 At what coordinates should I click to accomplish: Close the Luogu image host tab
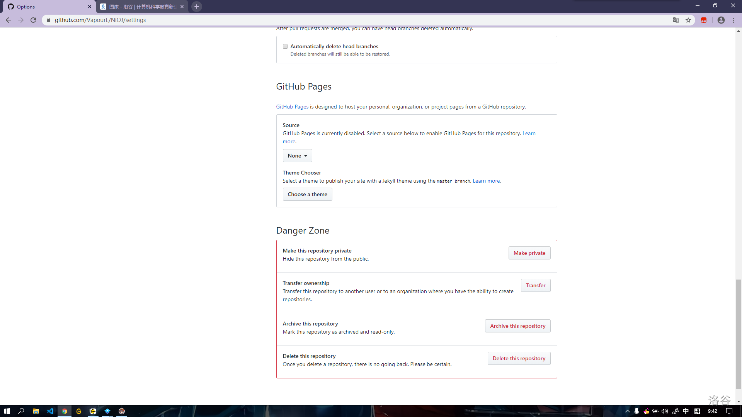[182, 7]
